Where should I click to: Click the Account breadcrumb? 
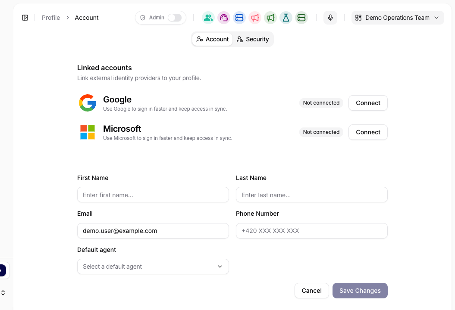(x=87, y=18)
